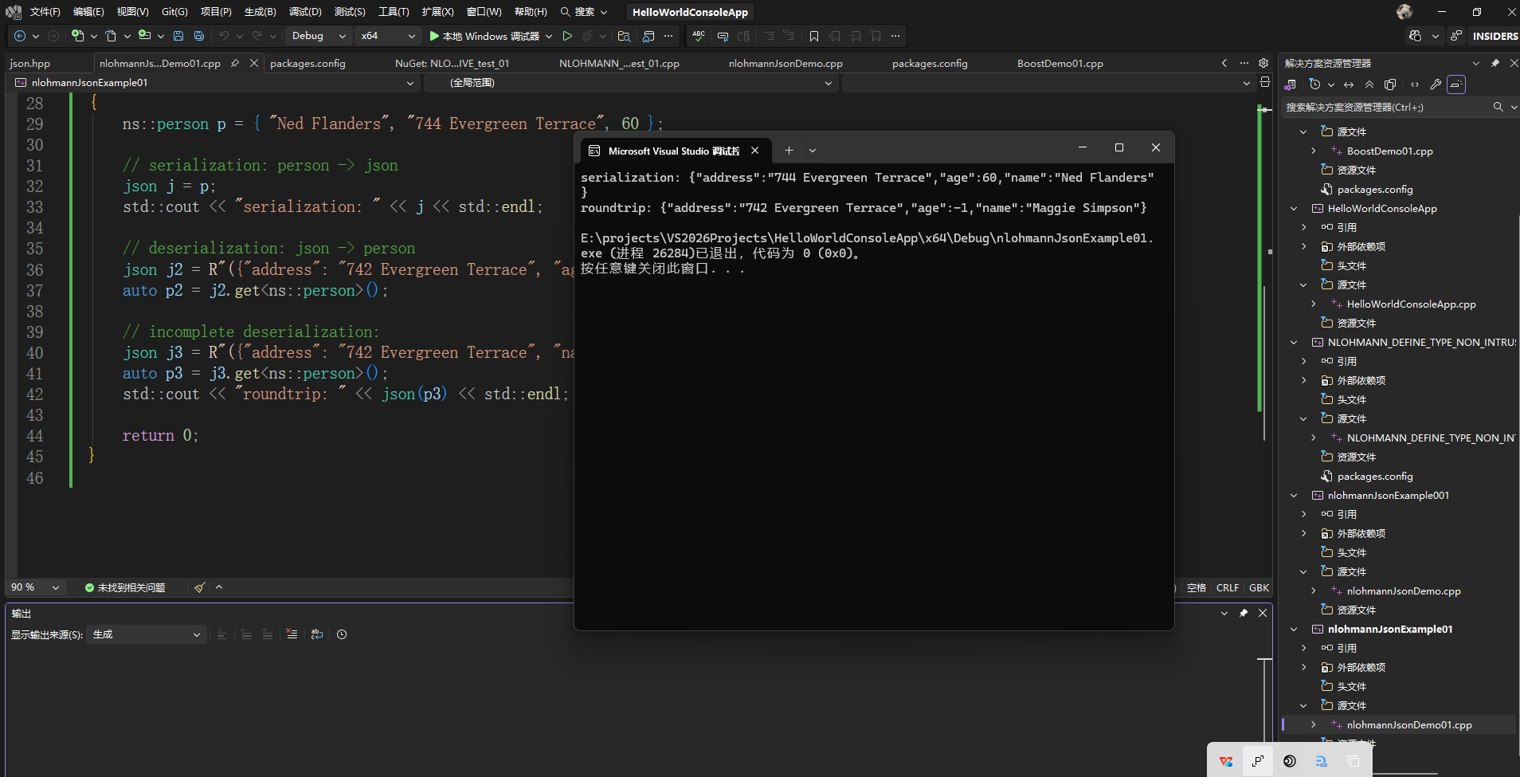Open the 调试(D) menu
1520x777 pixels.
pos(305,12)
